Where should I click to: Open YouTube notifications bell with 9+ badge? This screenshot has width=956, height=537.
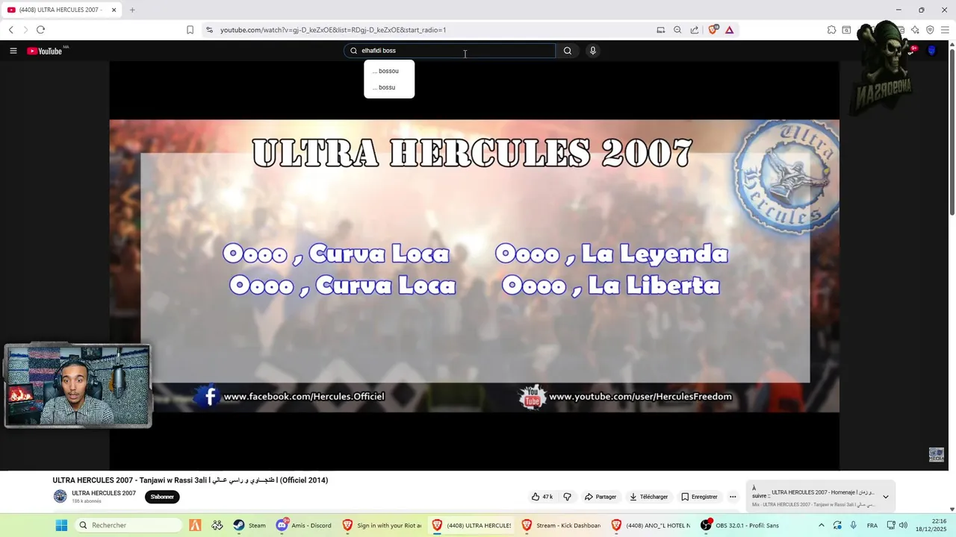tap(912, 50)
